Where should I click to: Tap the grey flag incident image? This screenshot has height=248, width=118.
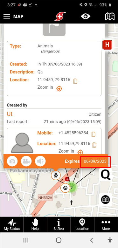click(x=54, y=30)
